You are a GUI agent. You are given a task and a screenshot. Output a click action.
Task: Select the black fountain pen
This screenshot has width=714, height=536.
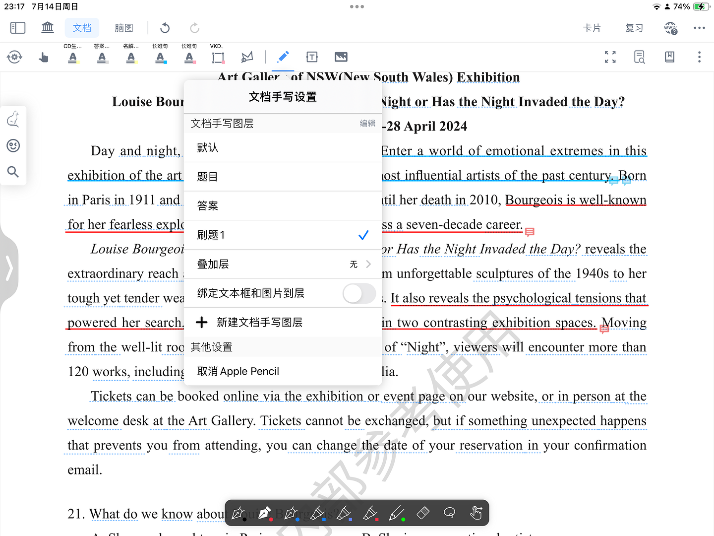(x=238, y=513)
